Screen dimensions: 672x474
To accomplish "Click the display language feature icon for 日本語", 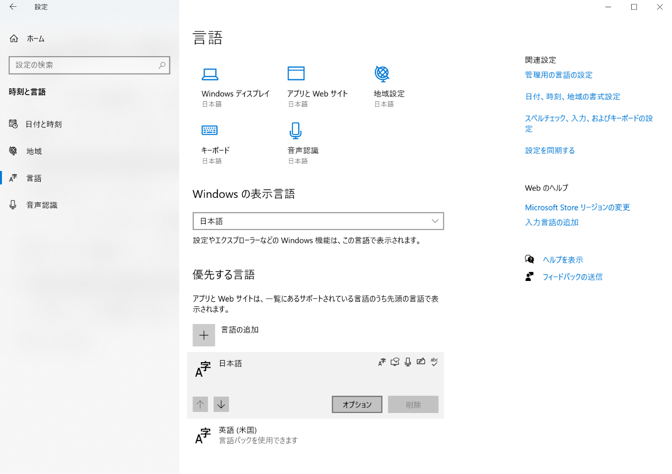I will click(382, 362).
